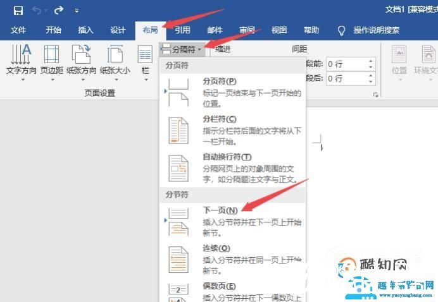Image resolution: width=438 pixels, height=302 pixels.
Task: Switch to the 开始 tab
Action: point(53,30)
